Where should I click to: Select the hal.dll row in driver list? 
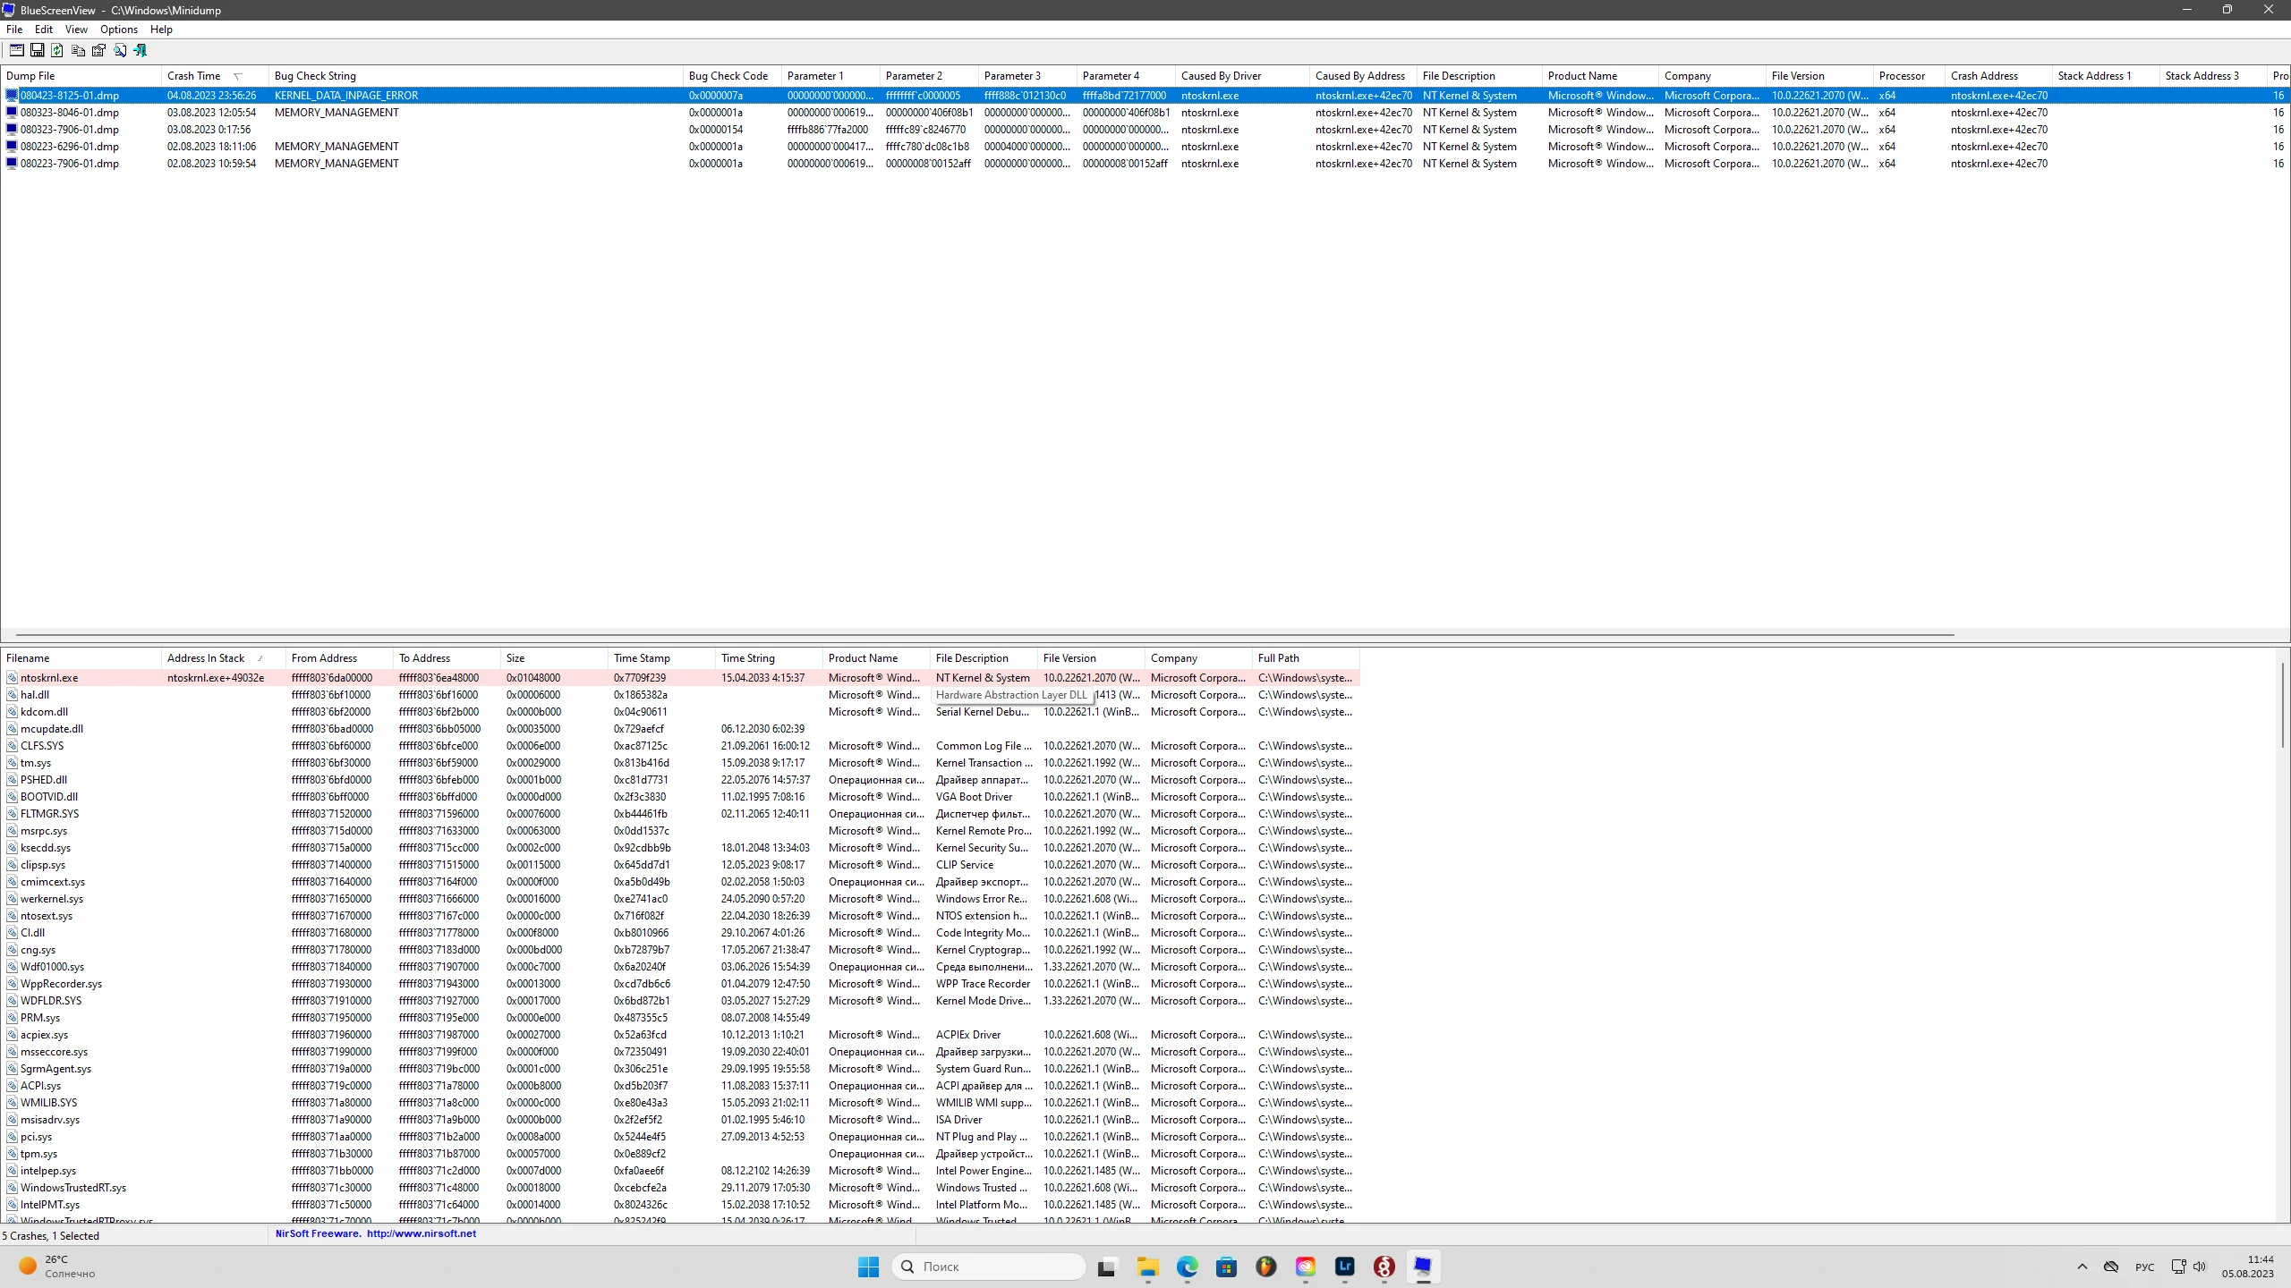pos(35,695)
